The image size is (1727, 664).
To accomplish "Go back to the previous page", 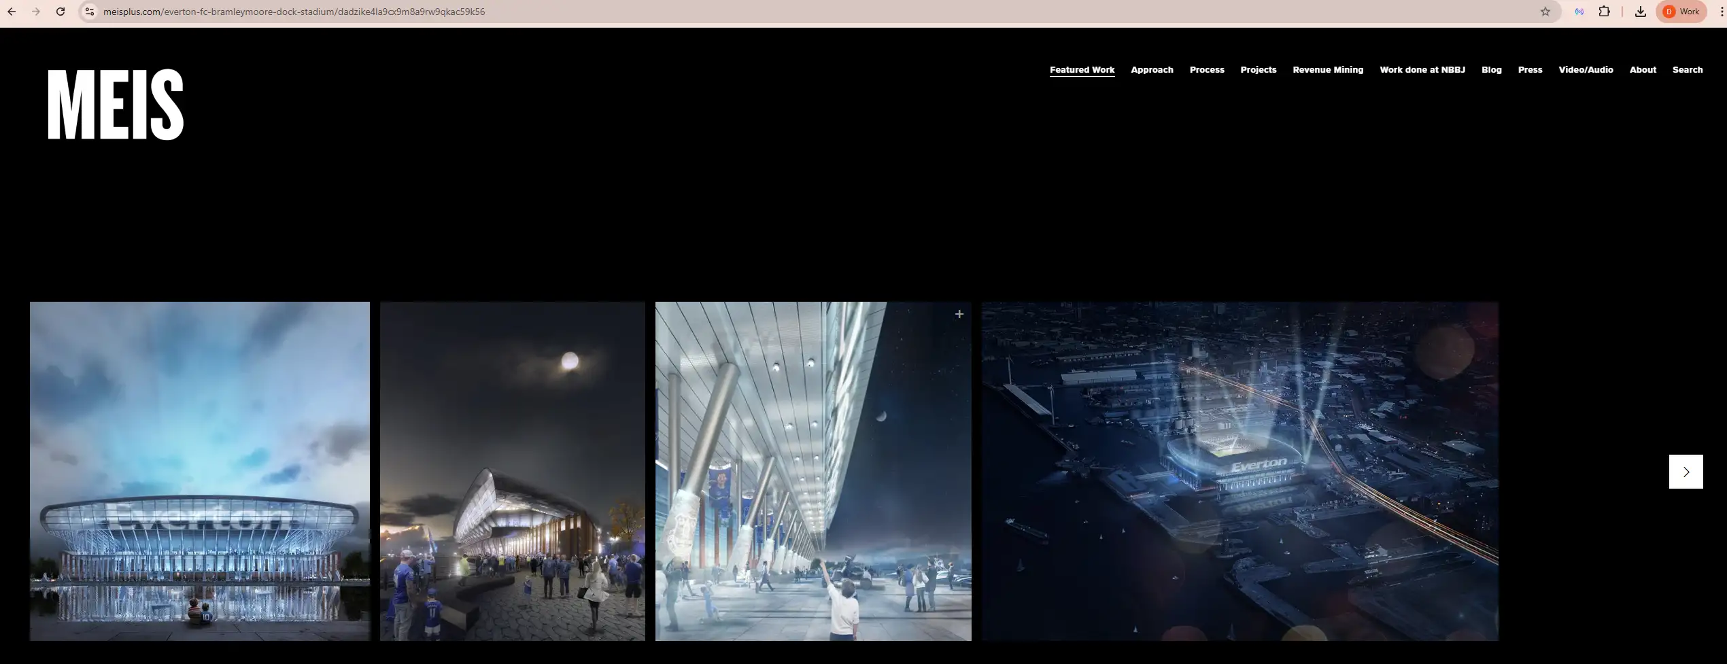I will tap(12, 12).
